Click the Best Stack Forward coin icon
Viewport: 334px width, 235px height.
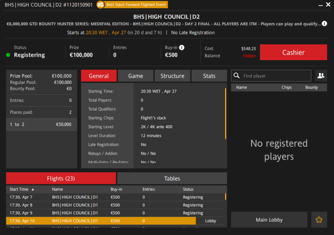coord(100,5)
